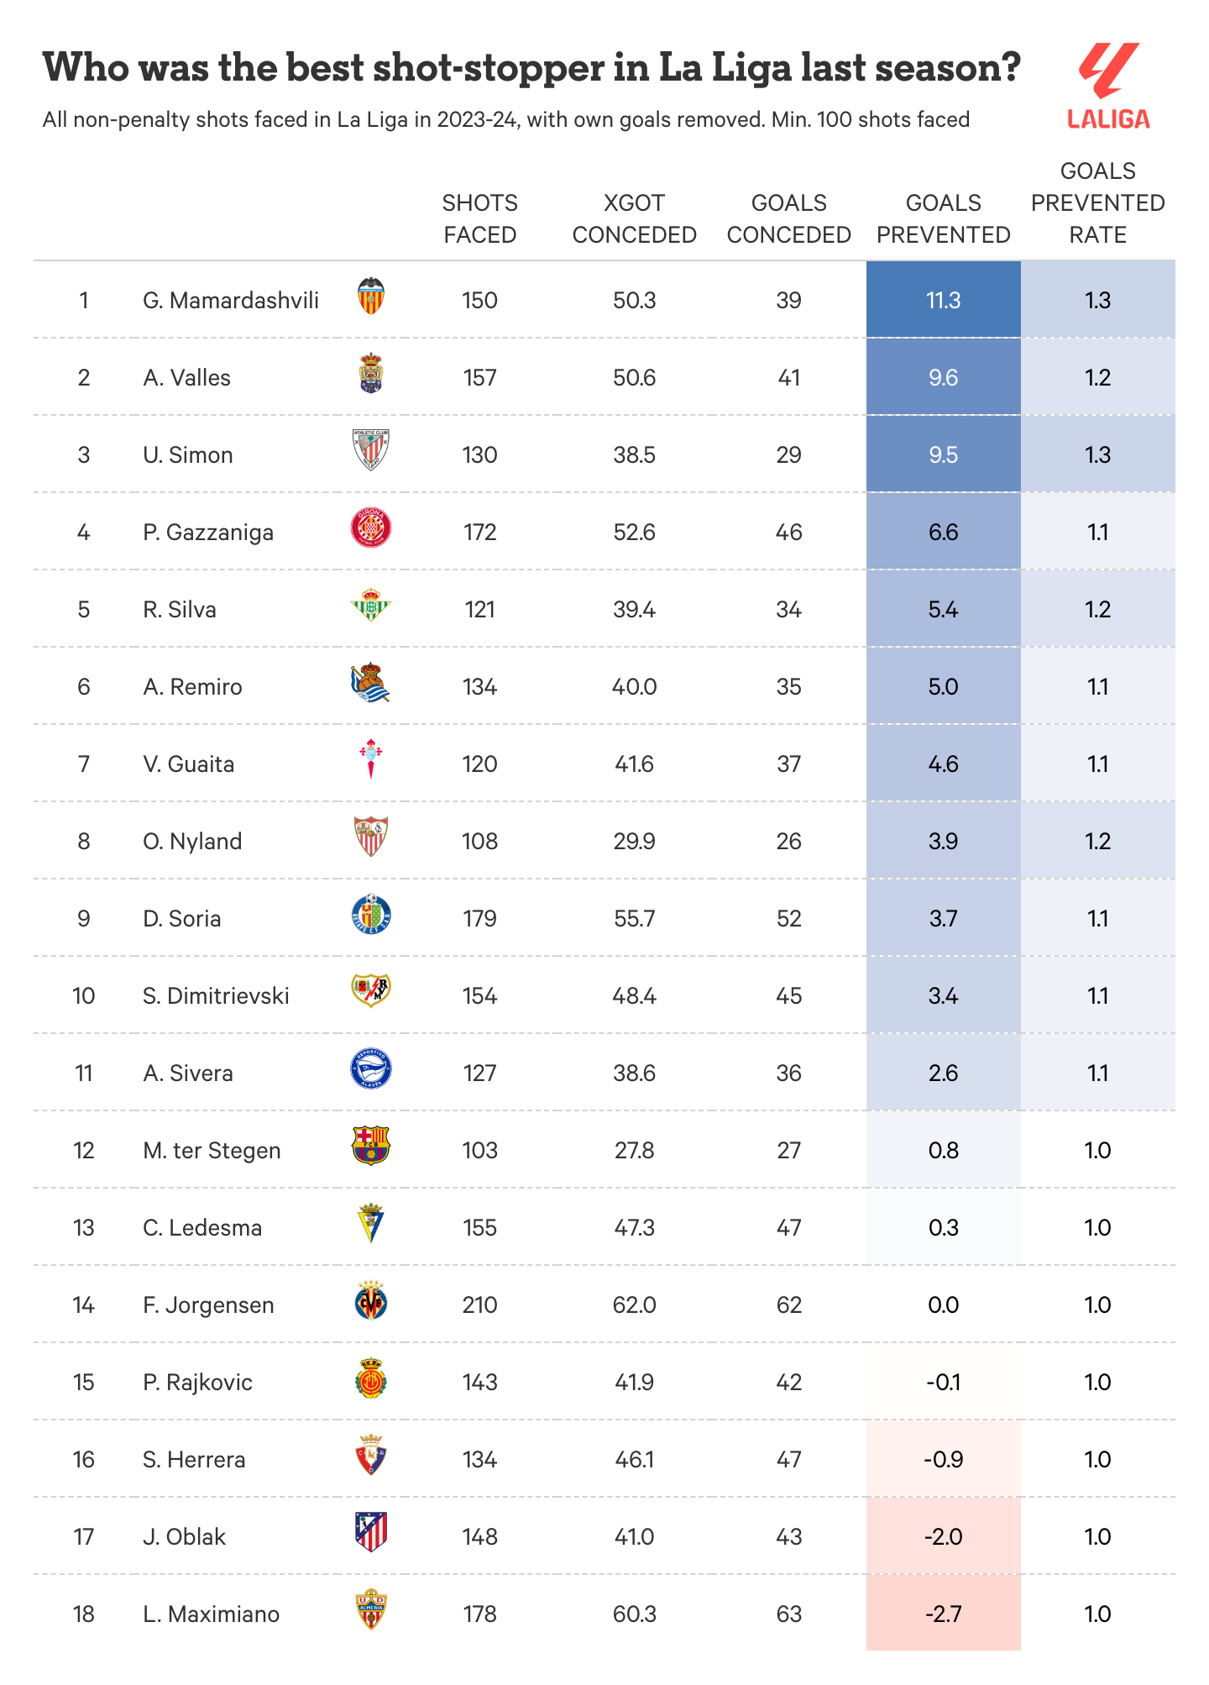Click the Barcelona crest beside M. ter Stegen

click(370, 1146)
